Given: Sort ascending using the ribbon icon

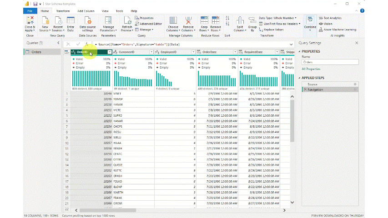Looking at the screenshot, I should click(227, 18).
